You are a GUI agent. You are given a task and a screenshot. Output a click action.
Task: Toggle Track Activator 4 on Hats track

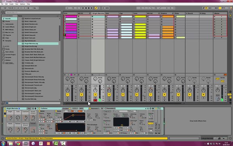coord(109,94)
